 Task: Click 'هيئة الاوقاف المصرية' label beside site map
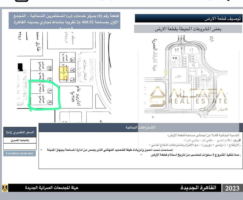pos(155,54)
